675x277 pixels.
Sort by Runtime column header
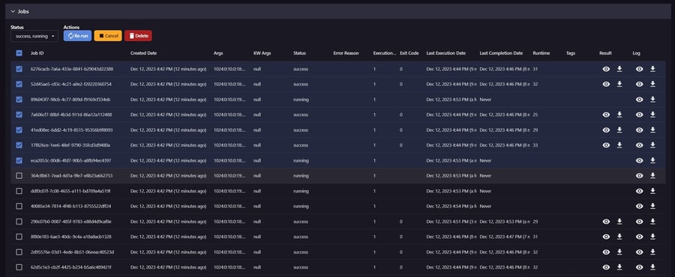point(541,53)
